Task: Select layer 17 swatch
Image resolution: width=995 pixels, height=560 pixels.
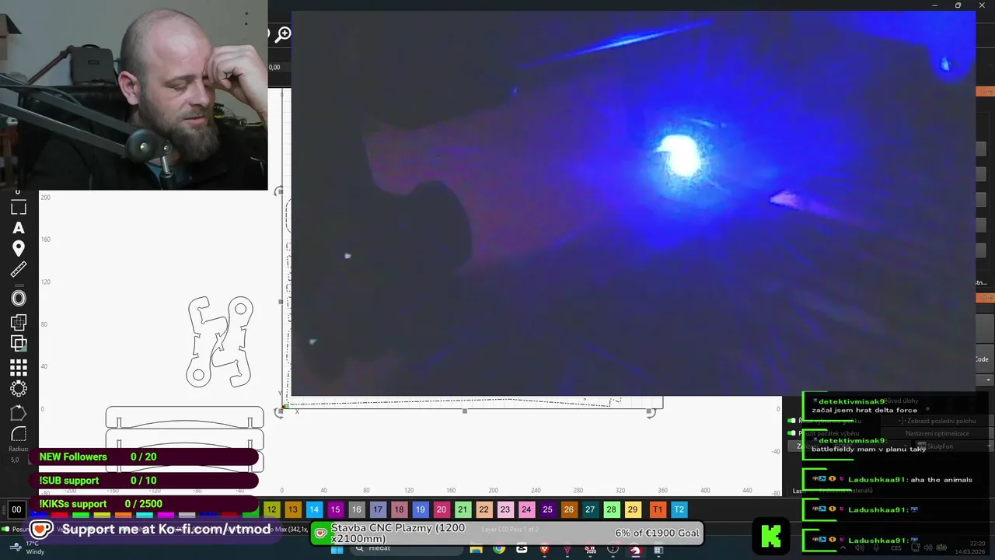Action: (x=378, y=510)
